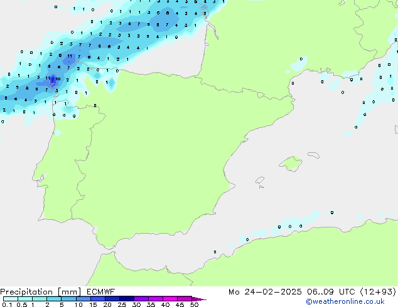Select the '45' legend scale label

180,304
